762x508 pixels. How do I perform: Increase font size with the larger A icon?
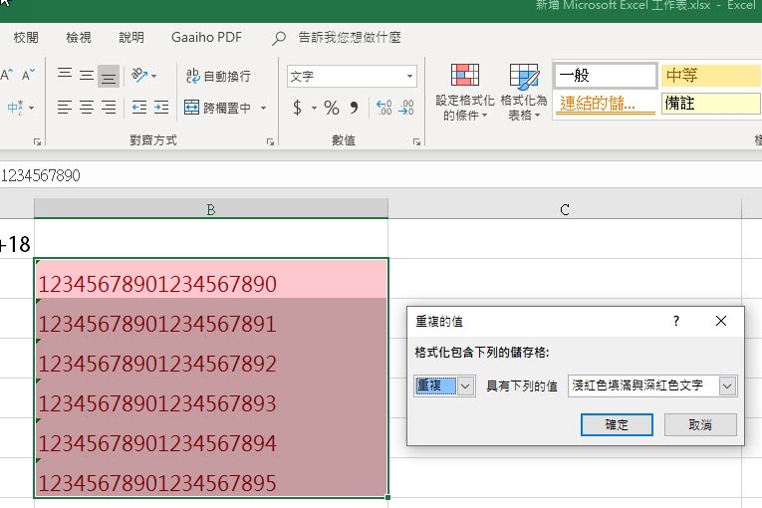pyautogui.click(x=7, y=75)
